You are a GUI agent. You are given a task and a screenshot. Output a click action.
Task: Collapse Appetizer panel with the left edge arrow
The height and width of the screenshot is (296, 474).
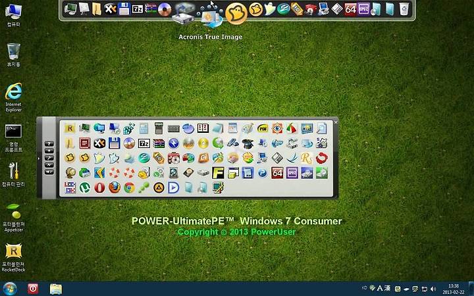coord(39,158)
